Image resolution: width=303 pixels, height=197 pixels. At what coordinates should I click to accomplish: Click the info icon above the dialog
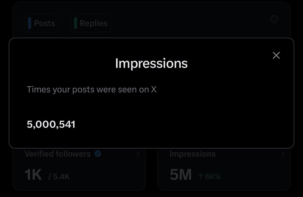pos(274,19)
